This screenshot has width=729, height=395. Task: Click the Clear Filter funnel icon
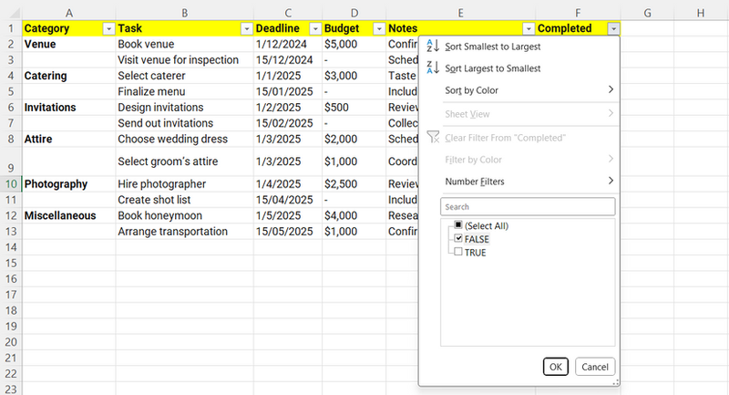tap(434, 138)
